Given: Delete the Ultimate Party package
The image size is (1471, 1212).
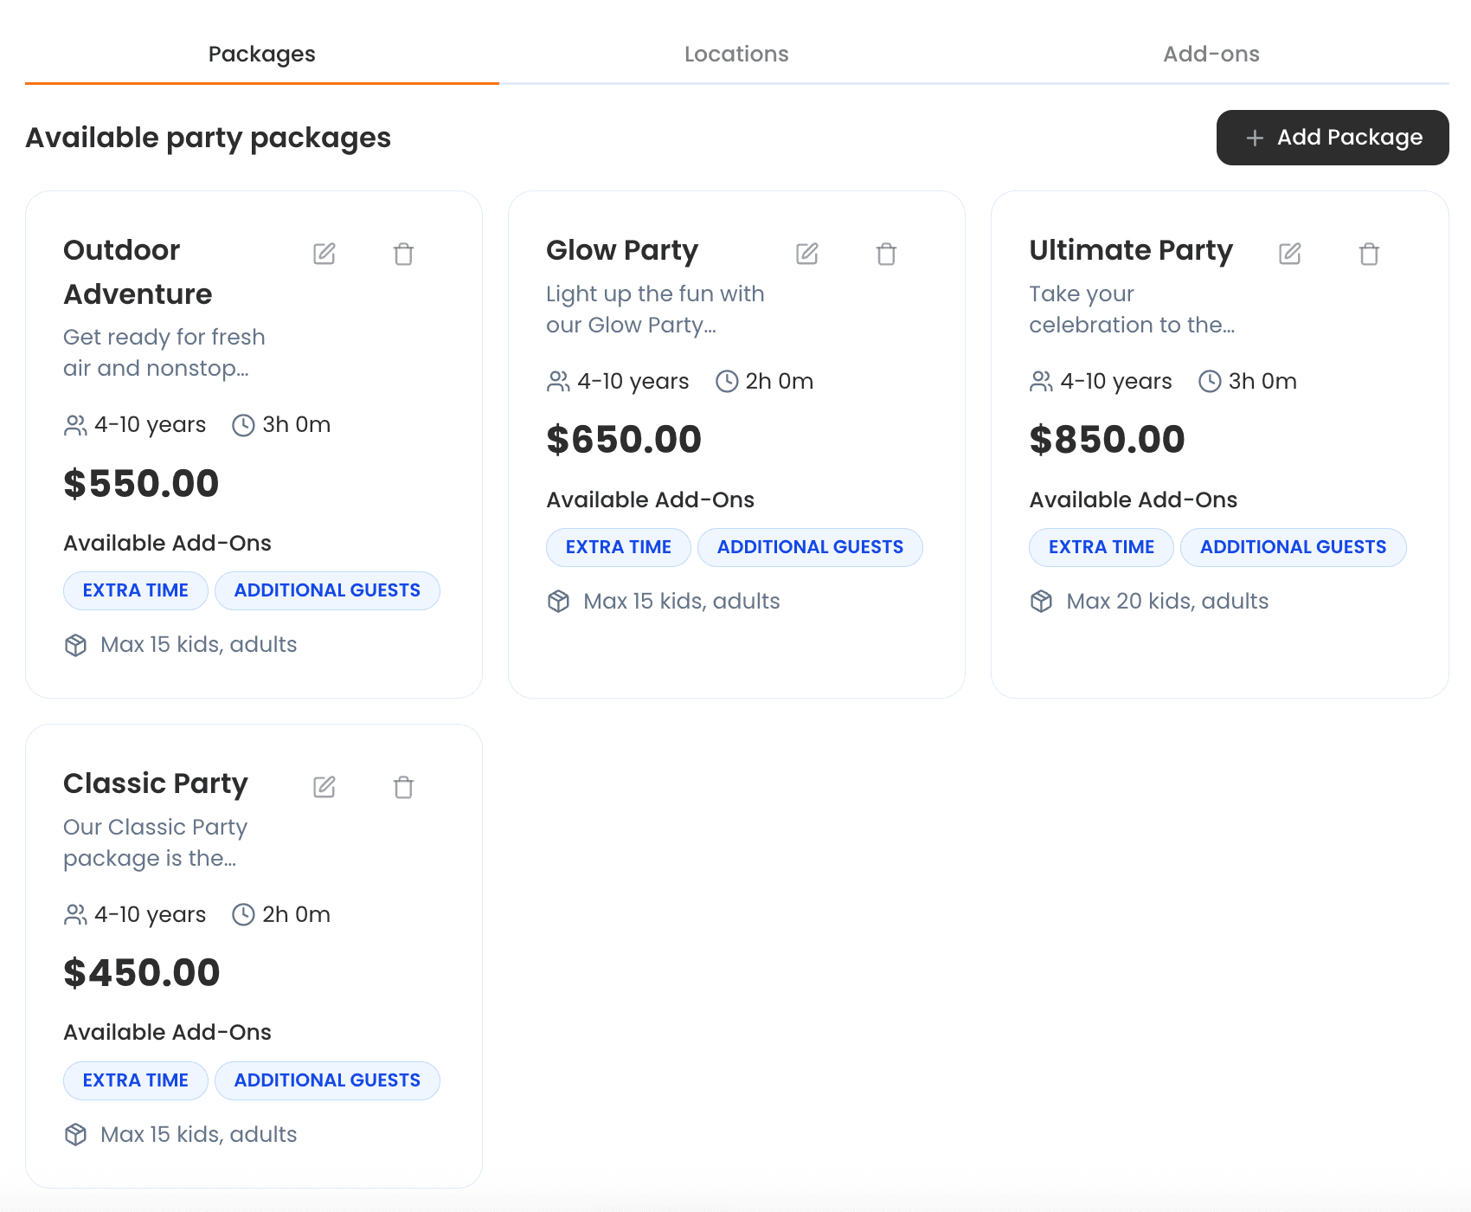Looking at the screenshot, I should coord(1369,254).
